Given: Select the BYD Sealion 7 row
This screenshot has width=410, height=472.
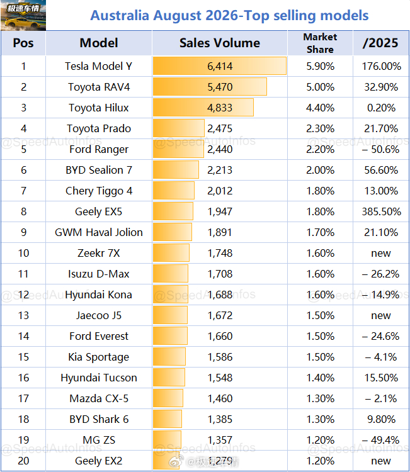Looking at the screenshot, I should [205, 170].
